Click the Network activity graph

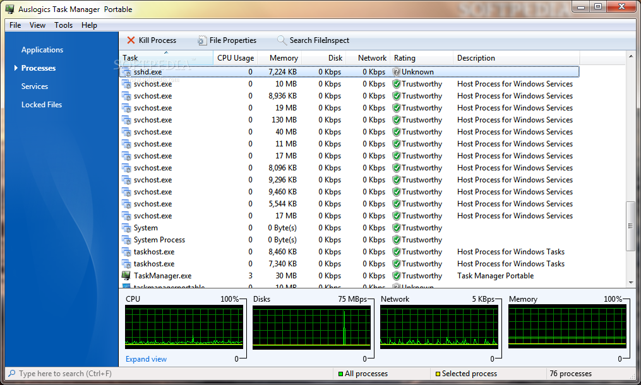[x=439, y=327]
